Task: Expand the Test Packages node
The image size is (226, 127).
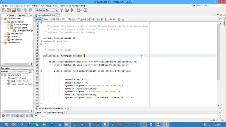Action: point(5,34)
